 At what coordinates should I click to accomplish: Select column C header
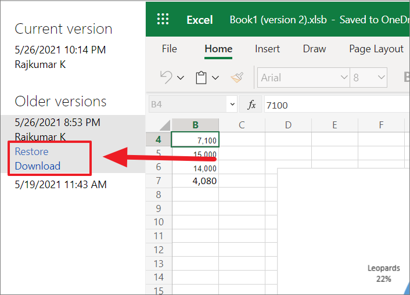pyautogui.click(x=242, y=125)
